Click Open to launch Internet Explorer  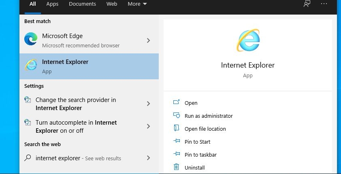pyautogui.click(x=191, y=103)
